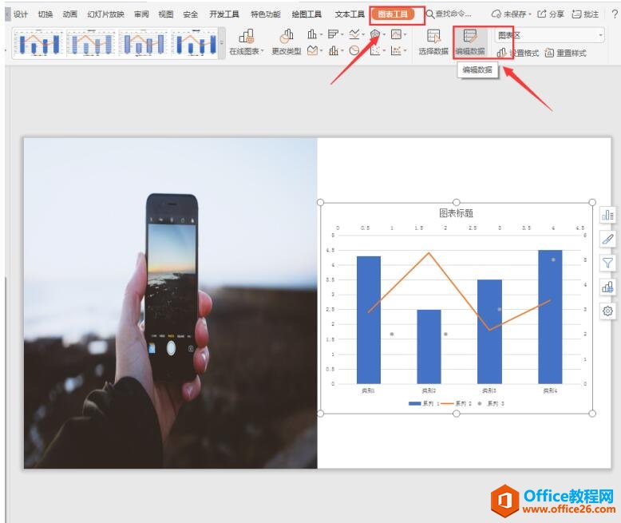Open the Online Charts (在线图表) tool
Viewport: 621px width, 523px height.
(246, 42)
